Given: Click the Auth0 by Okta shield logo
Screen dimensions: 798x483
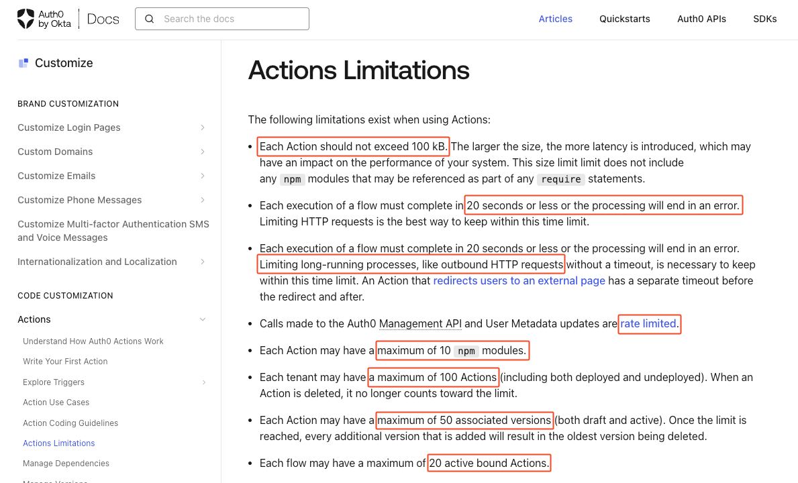Looking at the screenshot, I should 26,19.
